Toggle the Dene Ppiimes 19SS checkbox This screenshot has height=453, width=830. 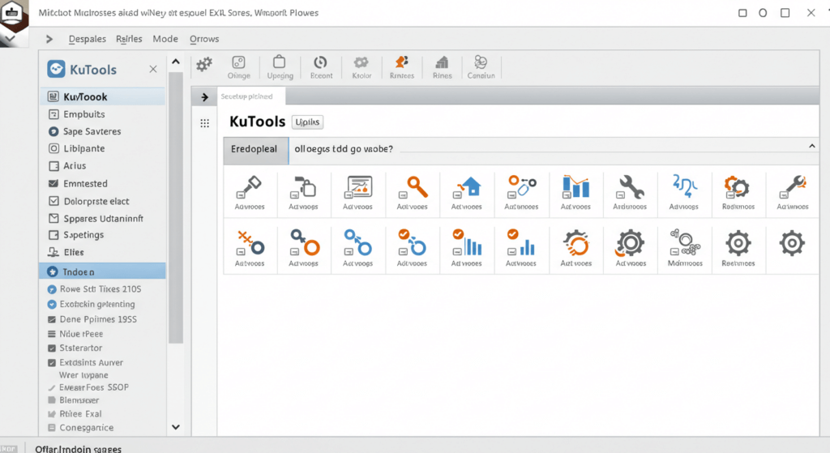point(52,319)
